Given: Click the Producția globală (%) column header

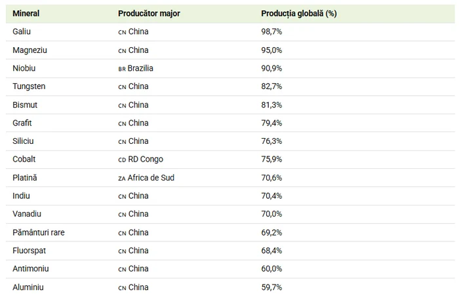Looking at the screenshot, I should click(298, 14).
